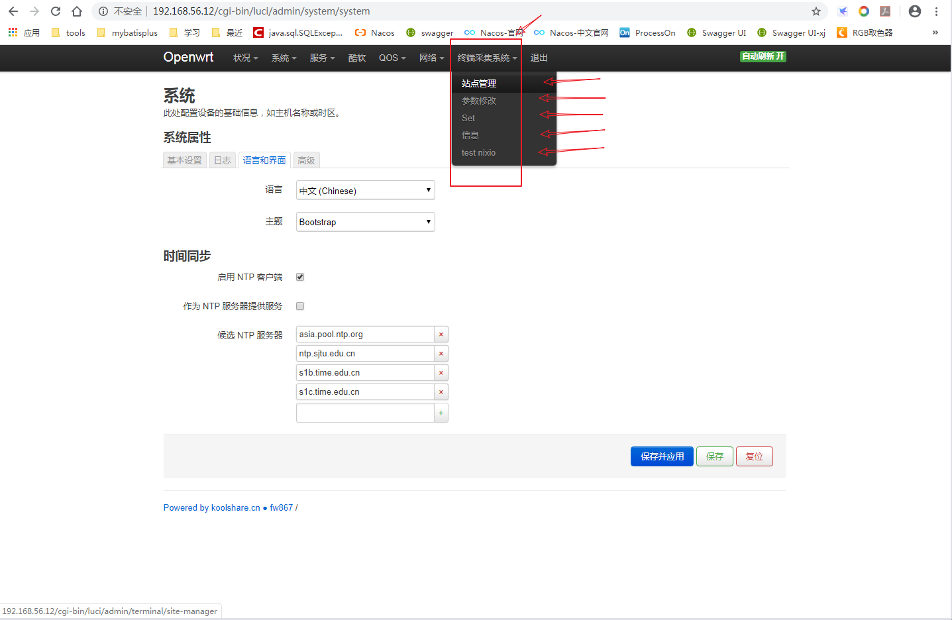952x620 pixels.
Task: Click the plus icon to add NTP server
Action: pyautogui.click(x=441, y=412)
